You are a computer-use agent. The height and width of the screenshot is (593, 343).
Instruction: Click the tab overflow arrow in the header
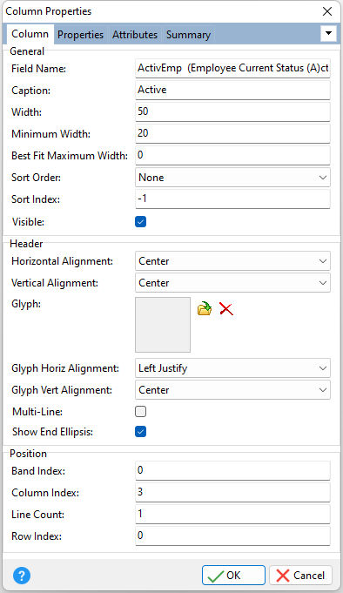[x=328, y=33]
